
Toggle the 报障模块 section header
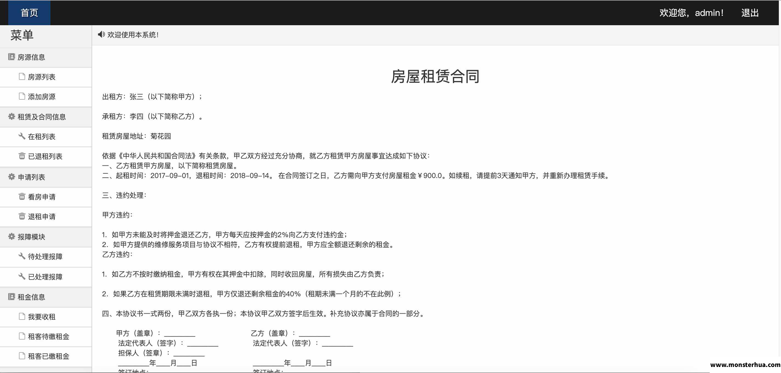coord(46,237)
